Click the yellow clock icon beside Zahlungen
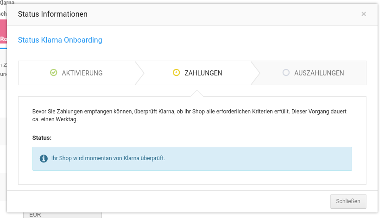Image resolution: width=385 pixels, height=218 pixels. point(177,73)
